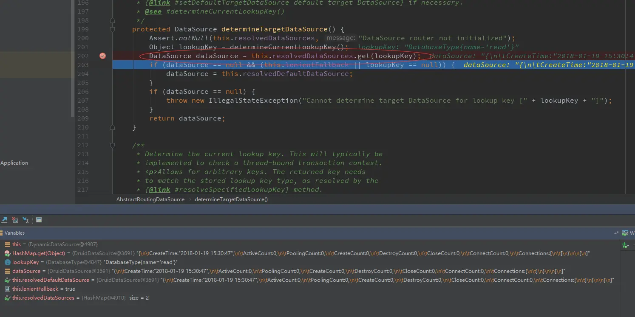Click the Application label in left panel
The height and width of the screenshot is (317, 635).
(x=14, y=163)
